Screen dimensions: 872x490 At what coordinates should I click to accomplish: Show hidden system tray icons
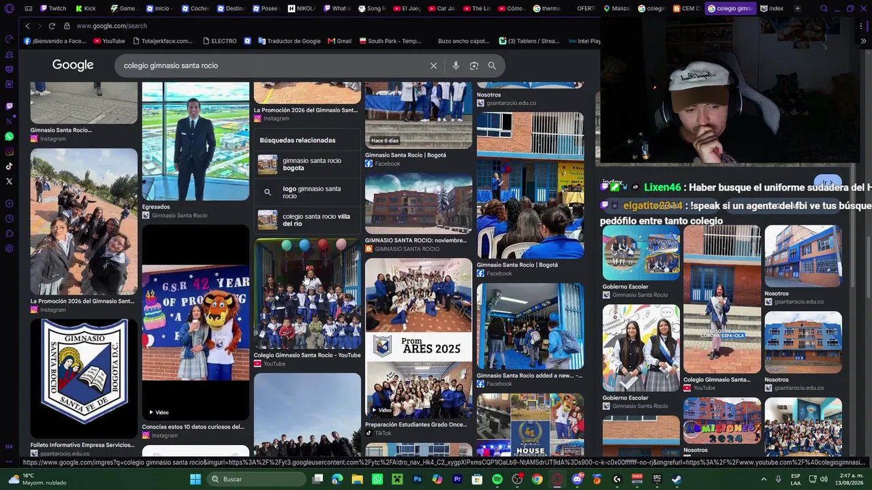[x=764, y=479]
